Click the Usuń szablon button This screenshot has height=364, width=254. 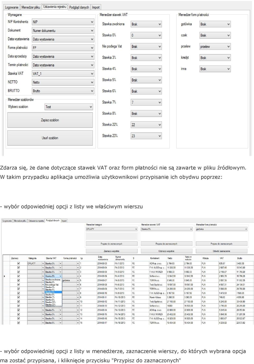tap(50, 138)
